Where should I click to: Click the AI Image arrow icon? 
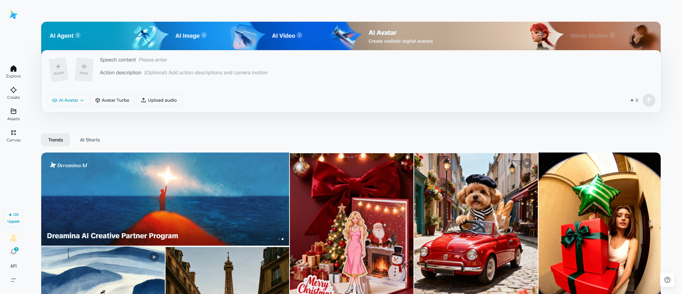click(204, 35)
